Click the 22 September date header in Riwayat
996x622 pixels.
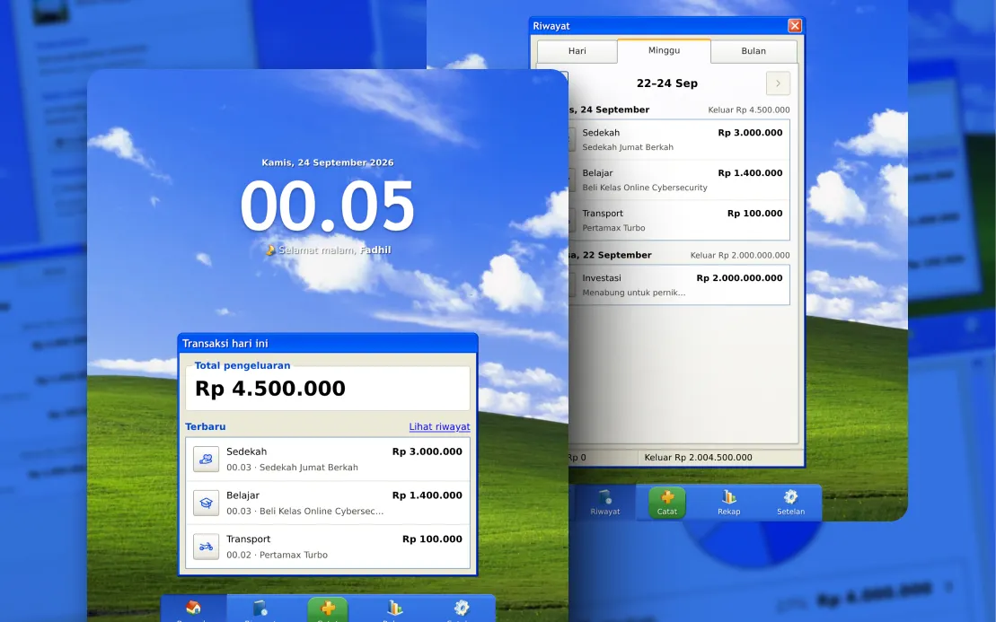[611, 255]
